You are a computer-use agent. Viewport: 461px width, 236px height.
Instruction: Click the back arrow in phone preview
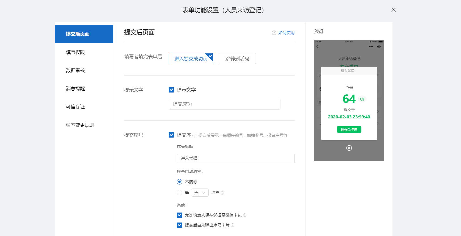tap(318, 46)
